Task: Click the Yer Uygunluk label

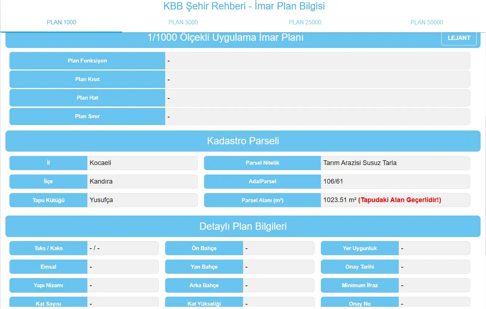Action: coord(360,248)
